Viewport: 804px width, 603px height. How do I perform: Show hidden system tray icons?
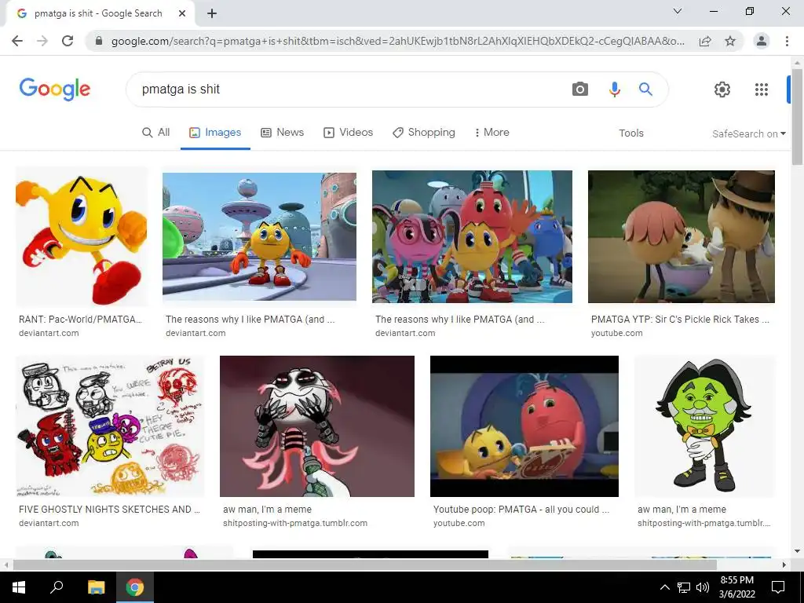tap(664, 587)
